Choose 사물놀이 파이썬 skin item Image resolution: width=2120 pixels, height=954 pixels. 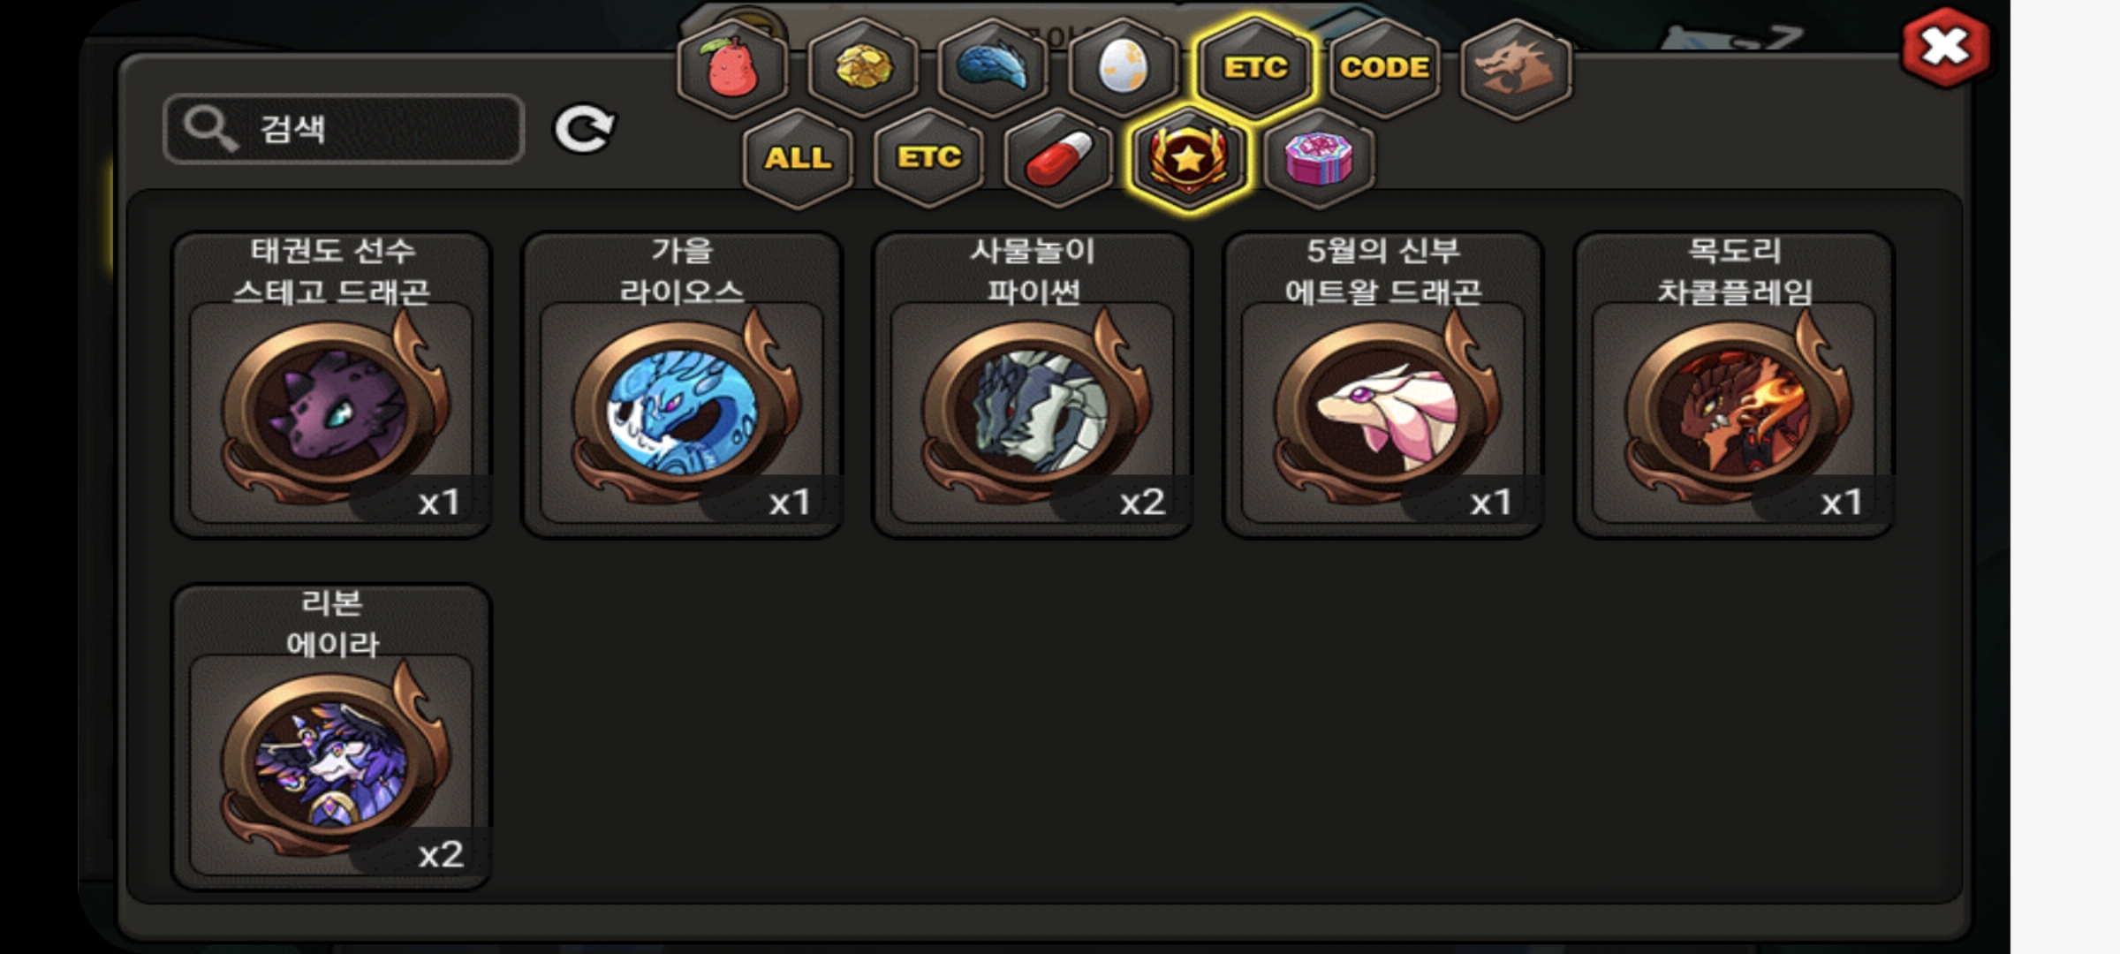[x=1033, y=385]
